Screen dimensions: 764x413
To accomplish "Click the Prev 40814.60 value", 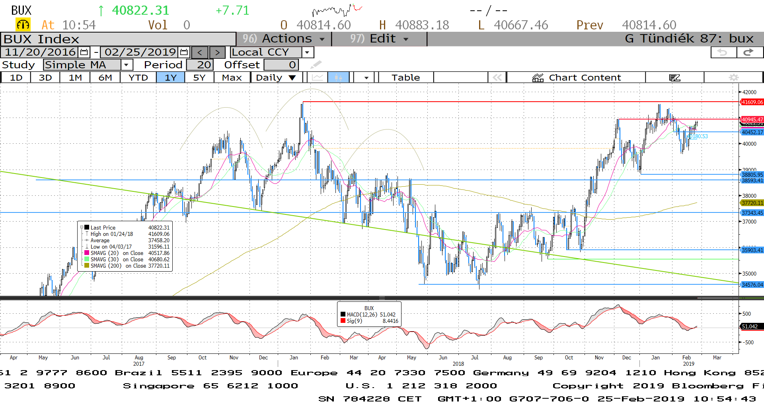I will click(x=649, y=25).
